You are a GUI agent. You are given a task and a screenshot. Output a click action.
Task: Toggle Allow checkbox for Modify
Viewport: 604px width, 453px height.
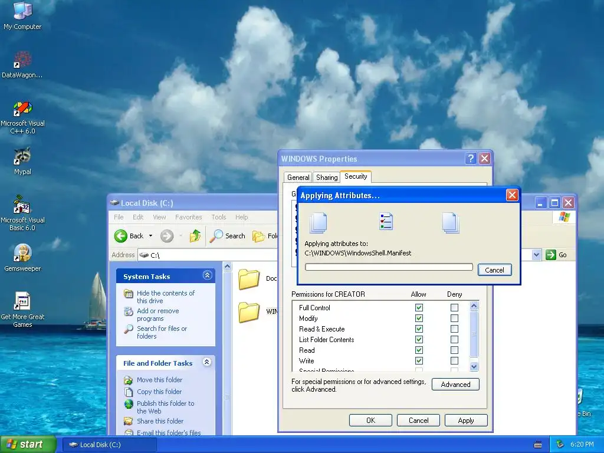[x=419, y=318]
